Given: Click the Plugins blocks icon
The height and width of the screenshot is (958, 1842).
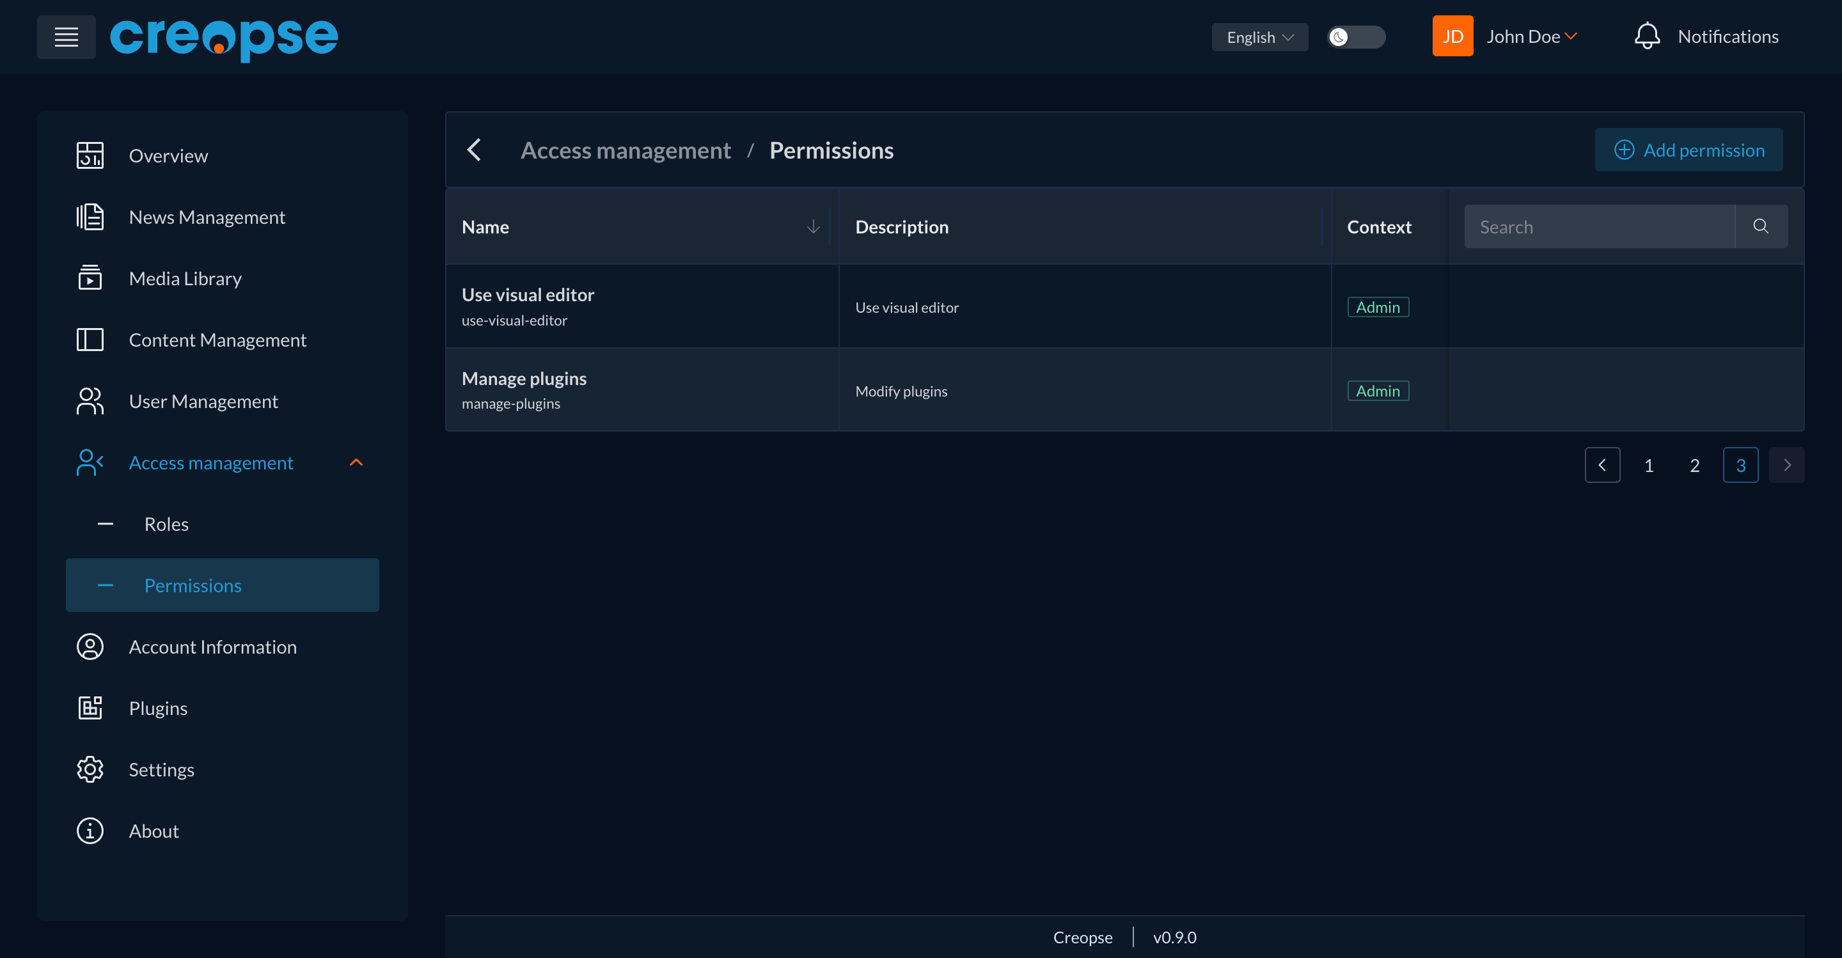Looking at the screenshot, I should (x=90, y=708).
